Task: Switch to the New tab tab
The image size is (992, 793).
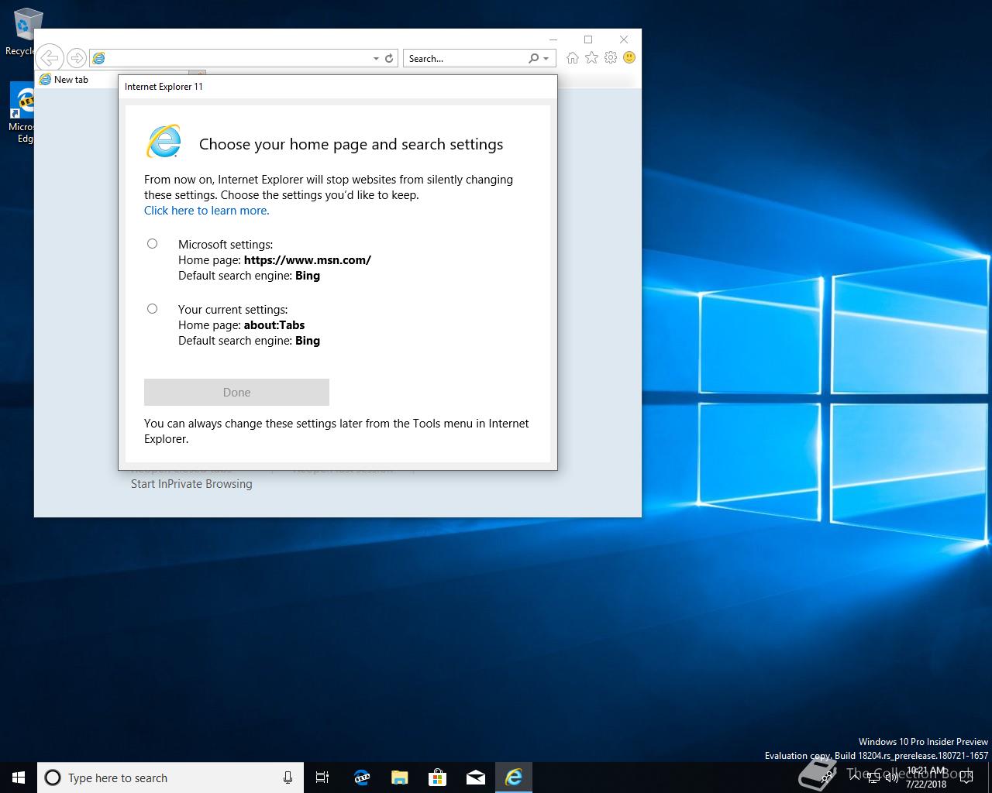Action: [71, 80]
